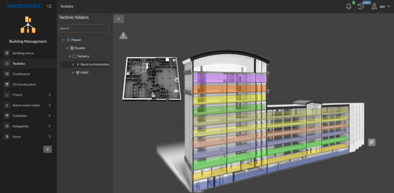Open the 2D density plots icon

7,85
